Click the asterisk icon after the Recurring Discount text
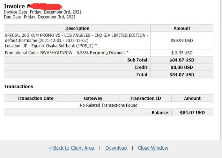The width and height of the screenshot is (222, 158). (x=127, y=52)
